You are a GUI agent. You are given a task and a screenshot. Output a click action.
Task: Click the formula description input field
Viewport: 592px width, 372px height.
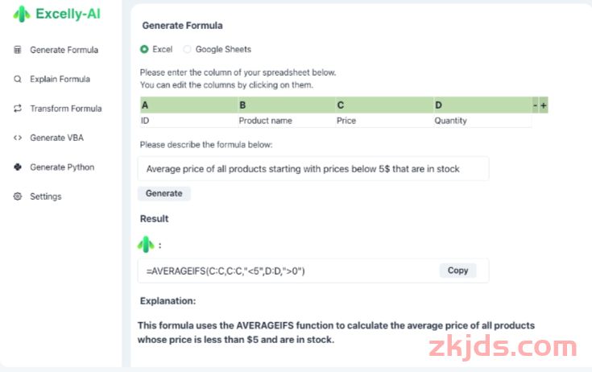tap(313, 168)
